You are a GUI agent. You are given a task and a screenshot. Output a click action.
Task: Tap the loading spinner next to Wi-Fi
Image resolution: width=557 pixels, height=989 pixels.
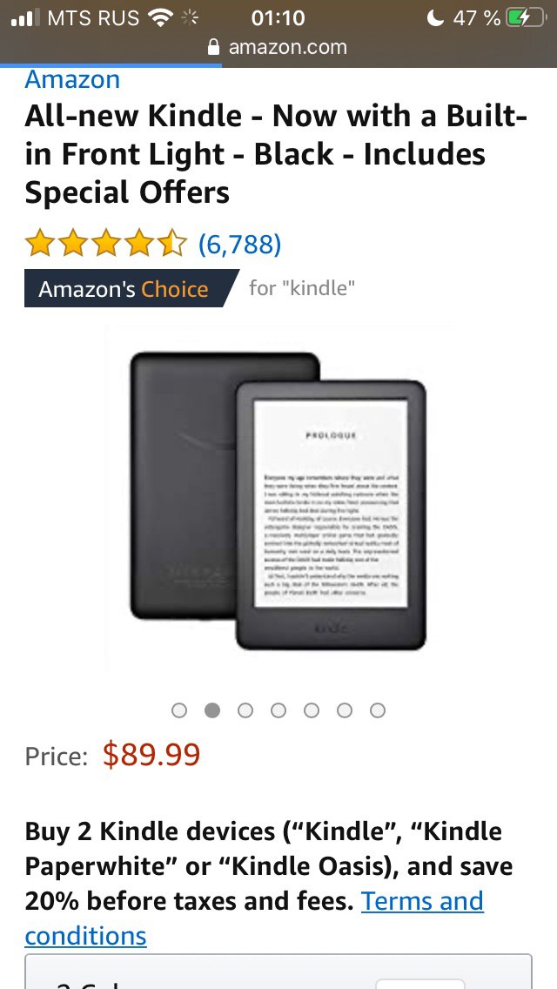(190, 17)
